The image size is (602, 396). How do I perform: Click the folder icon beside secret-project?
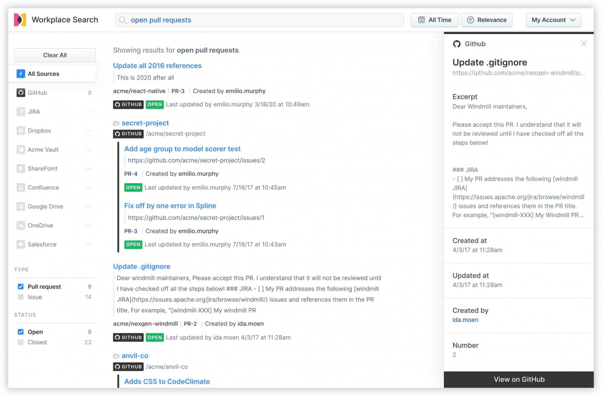(116, 123)
